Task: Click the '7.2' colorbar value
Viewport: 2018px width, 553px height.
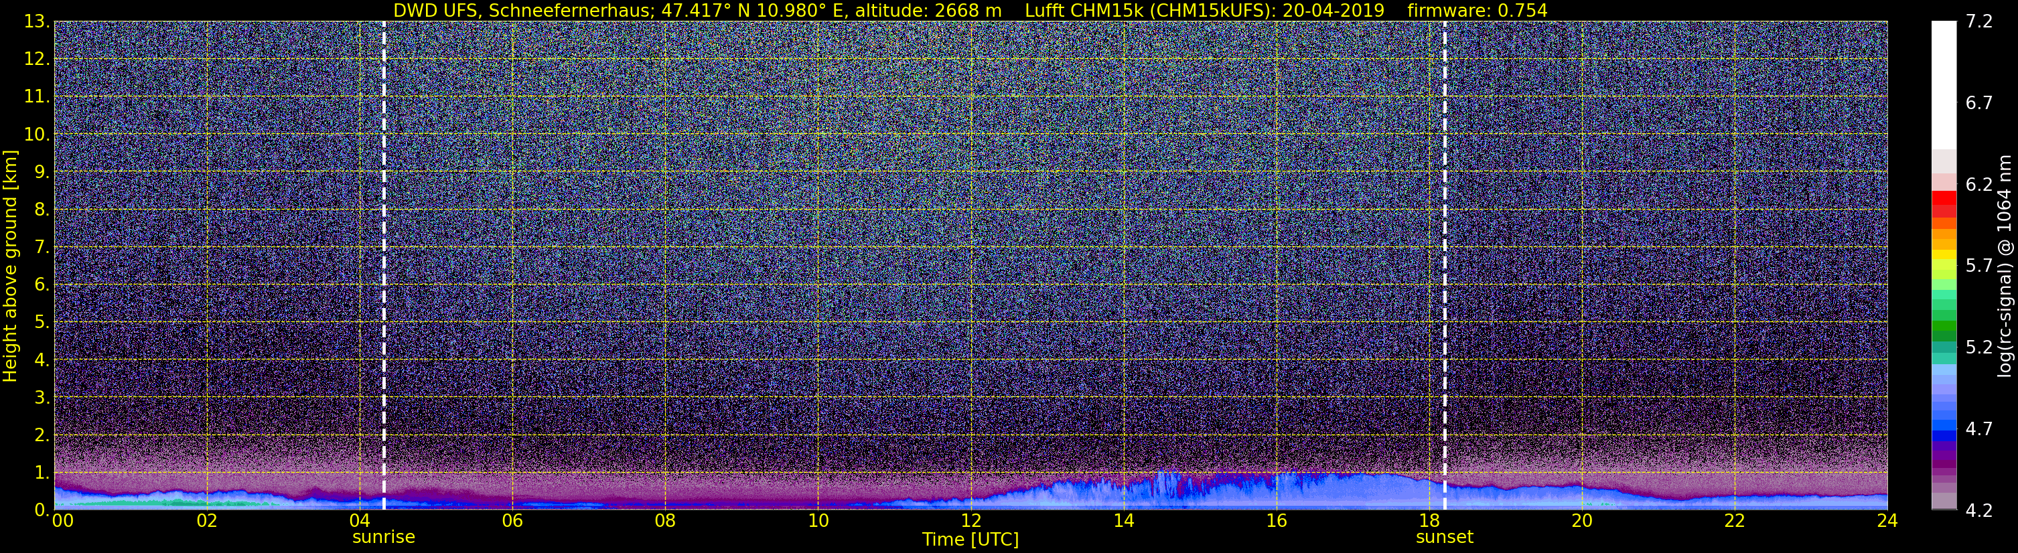Action: [1979, 22]
